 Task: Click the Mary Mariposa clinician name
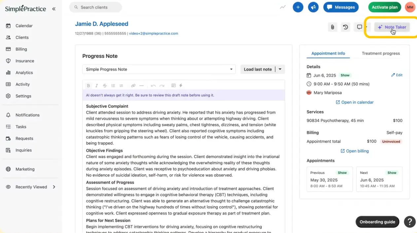click(328, 93)
